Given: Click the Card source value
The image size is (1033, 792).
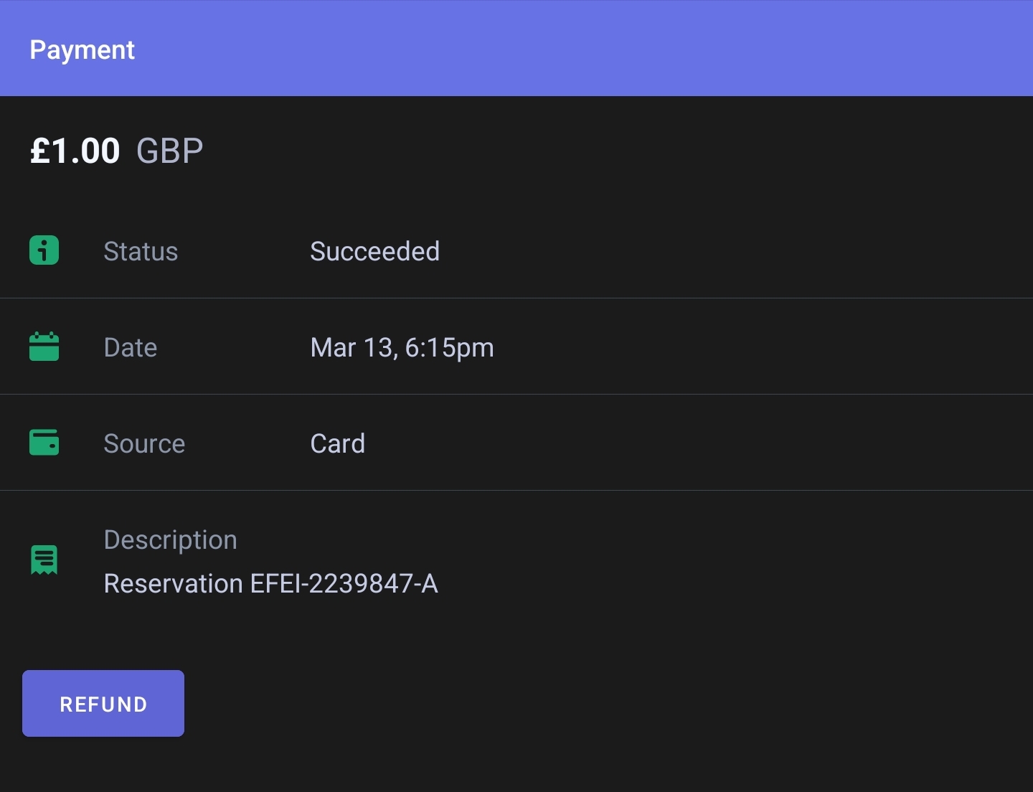Looking at the screenshot, I should pyautogui.click(x=337, y=444).
